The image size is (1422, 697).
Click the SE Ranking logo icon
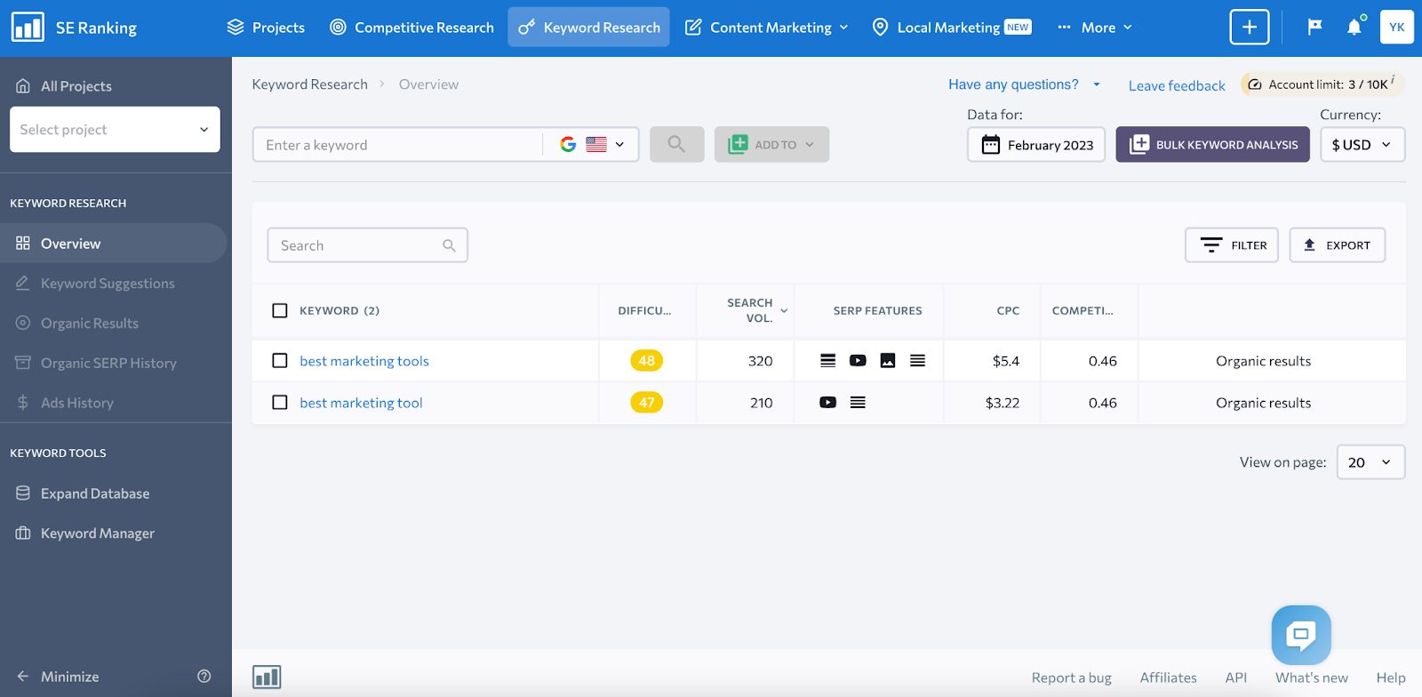28,27
